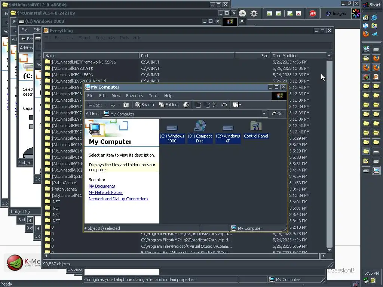Click the Start button
The image size is (383, 287).
(372, 4)
